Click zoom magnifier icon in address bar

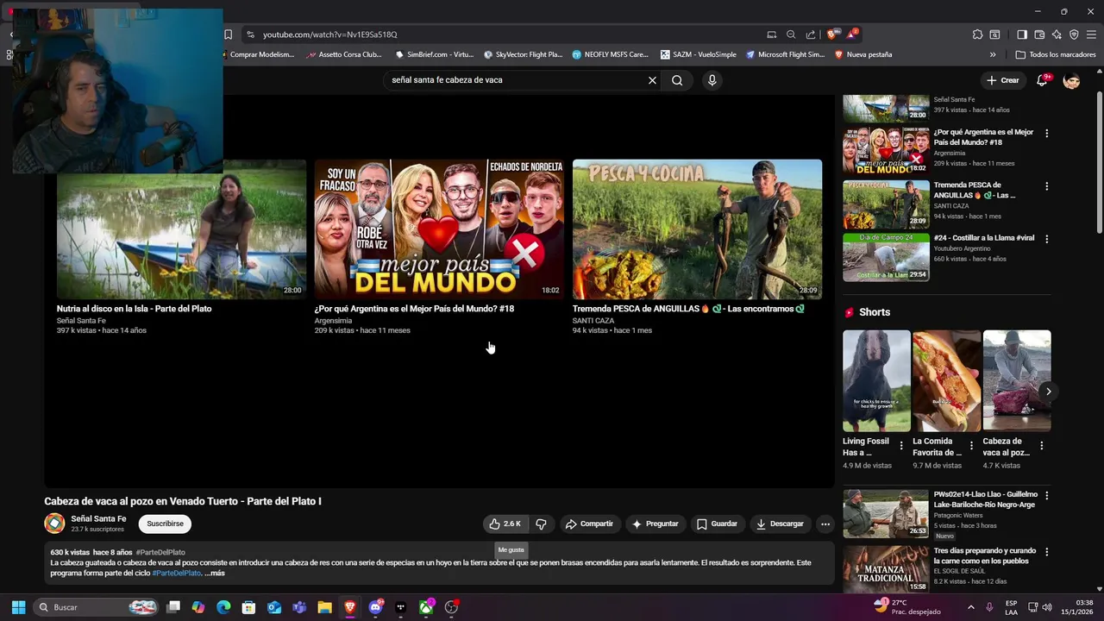791,34
